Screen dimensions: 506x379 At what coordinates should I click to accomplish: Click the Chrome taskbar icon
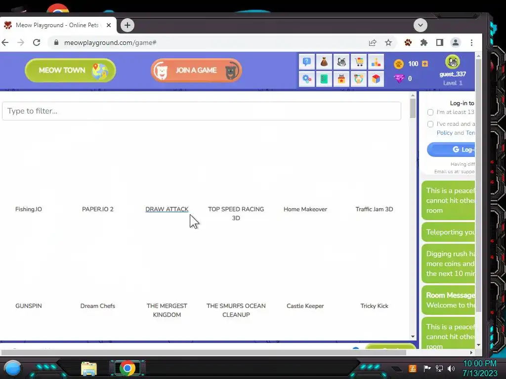pos(127,368)
